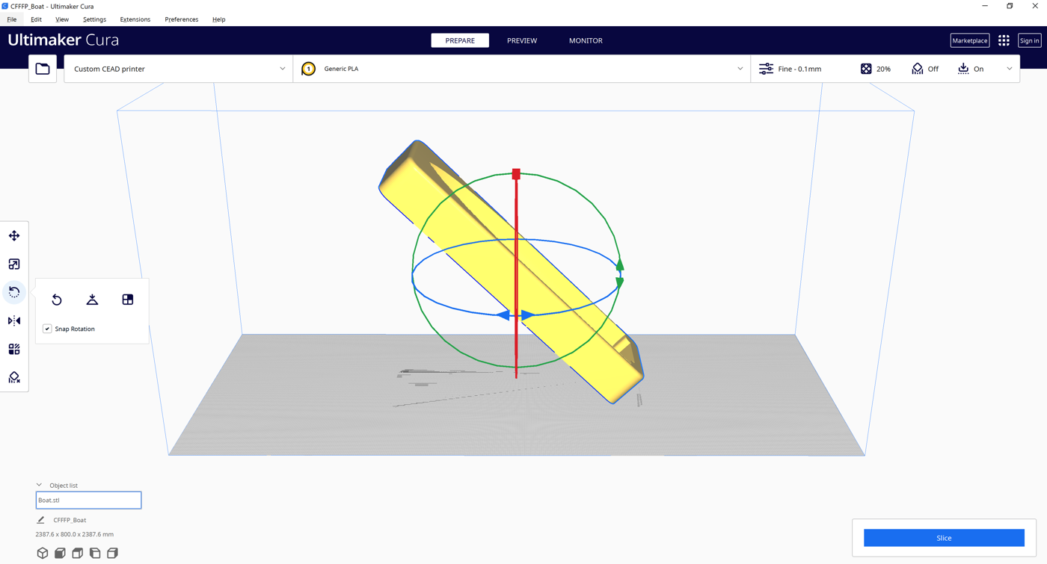Click the Lay Flat icon
The image size is (1047, 564).
click(x=92, y=300)
